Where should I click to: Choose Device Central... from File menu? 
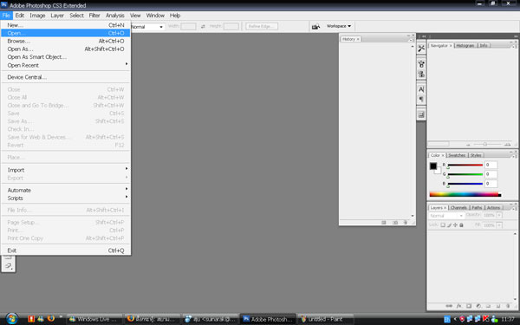[65, 77]
